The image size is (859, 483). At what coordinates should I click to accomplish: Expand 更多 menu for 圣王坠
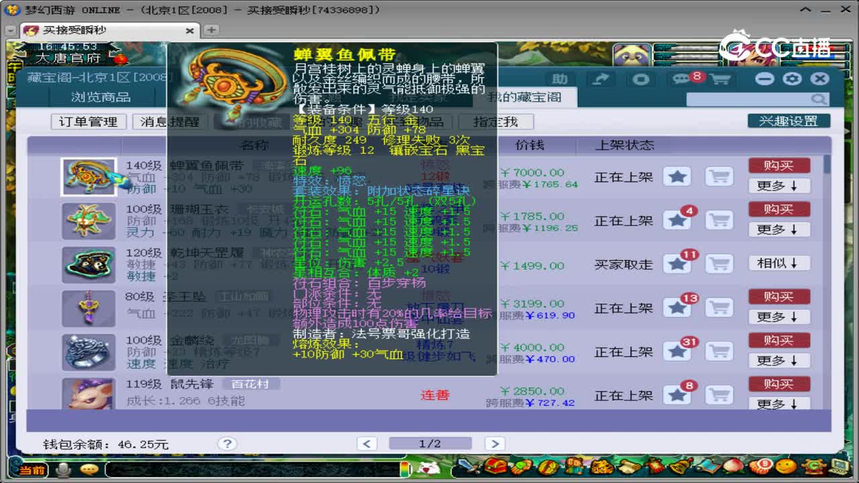click(779, 317)
